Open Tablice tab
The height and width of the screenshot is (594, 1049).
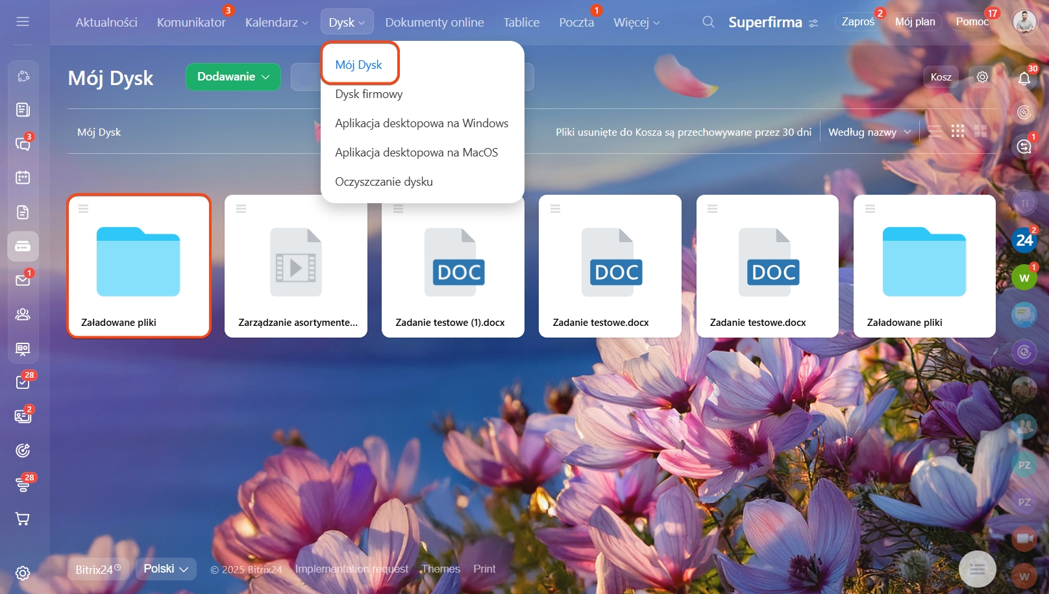tap(521, 22)
